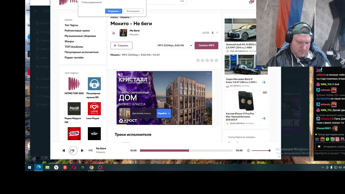
Task: Rate the track with the first star
Action: click(198, 60)
